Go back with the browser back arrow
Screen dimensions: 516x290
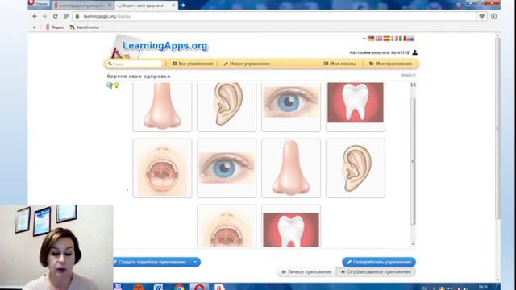35,16
